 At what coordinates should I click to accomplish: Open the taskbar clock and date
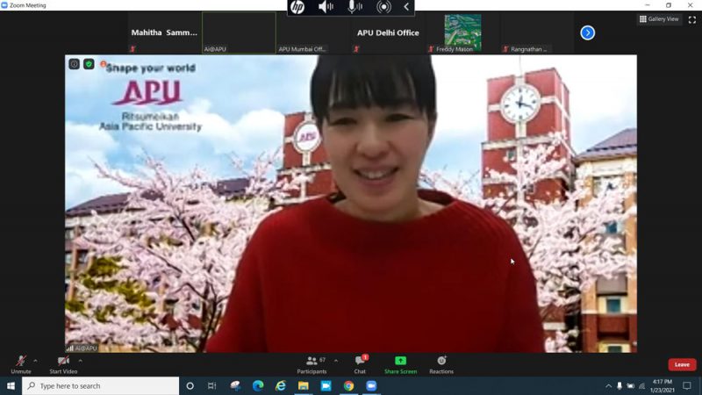click(x=663, y=386)
